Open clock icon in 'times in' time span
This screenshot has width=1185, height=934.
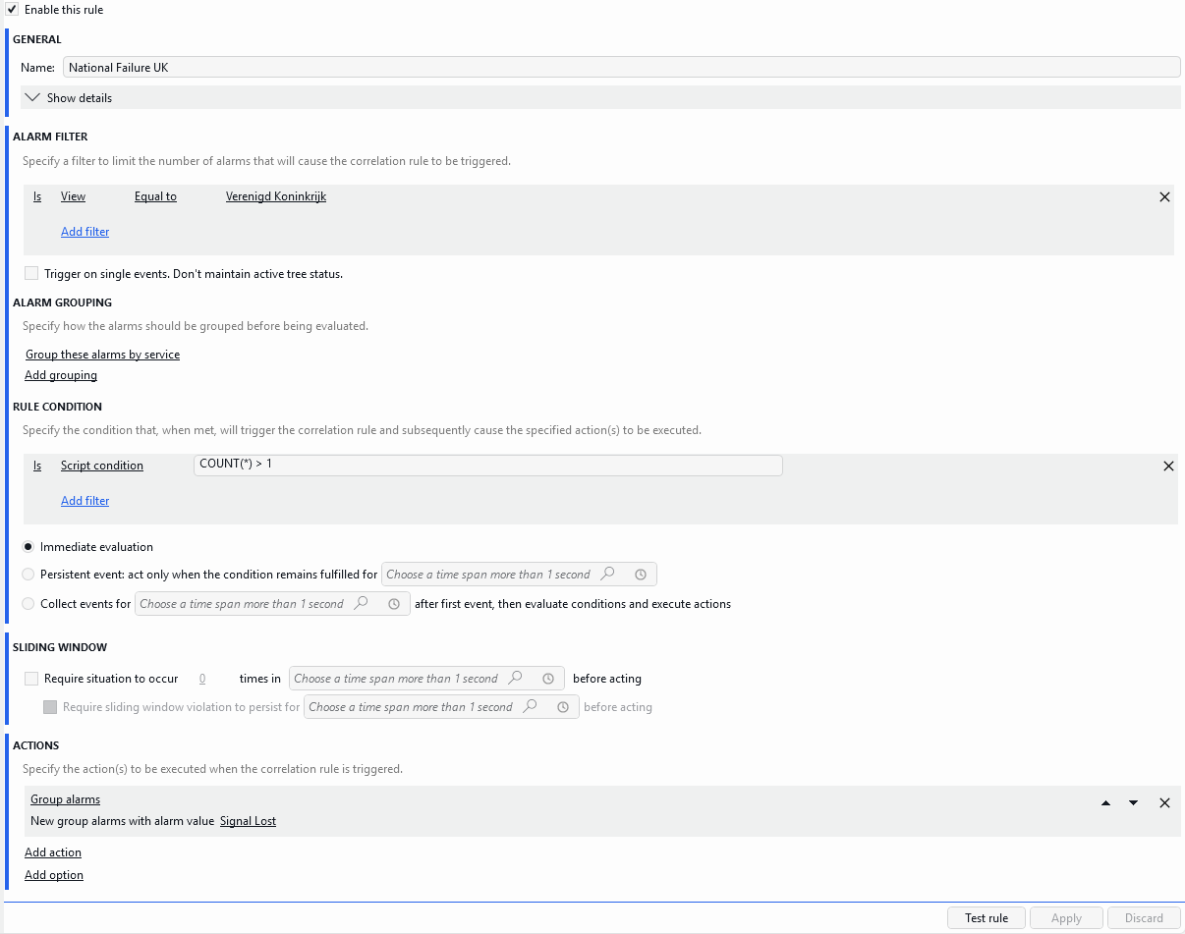click(548, 679)
